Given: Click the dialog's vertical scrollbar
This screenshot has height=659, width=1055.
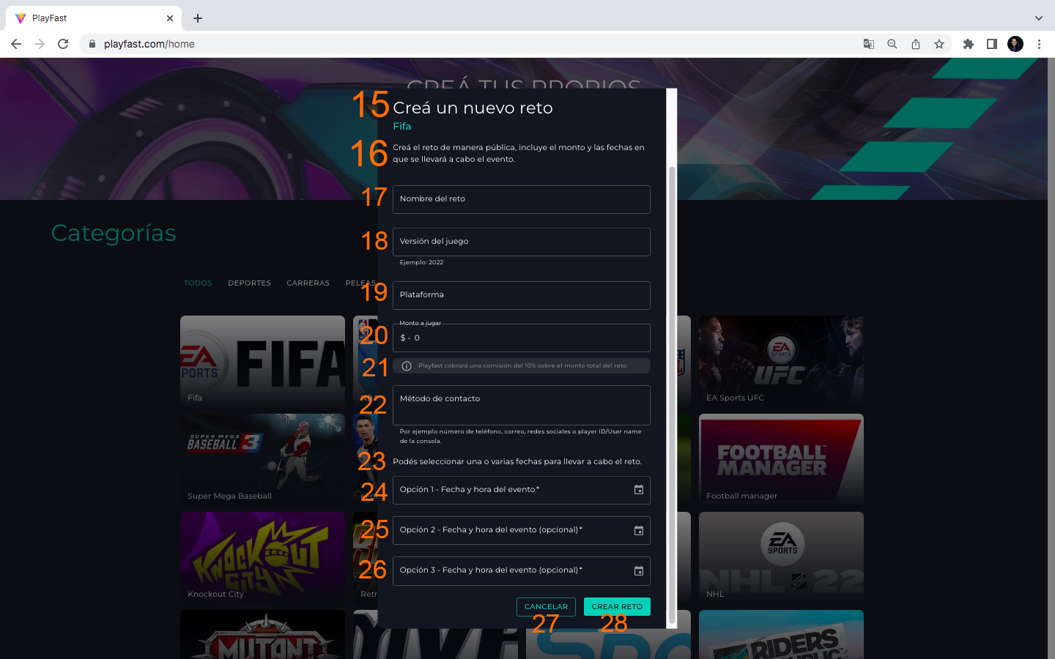Looking at the screenshot, I should [x=672, y=395].
